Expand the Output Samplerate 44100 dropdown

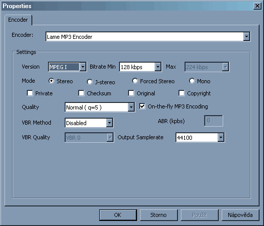[x=221, y=138]
